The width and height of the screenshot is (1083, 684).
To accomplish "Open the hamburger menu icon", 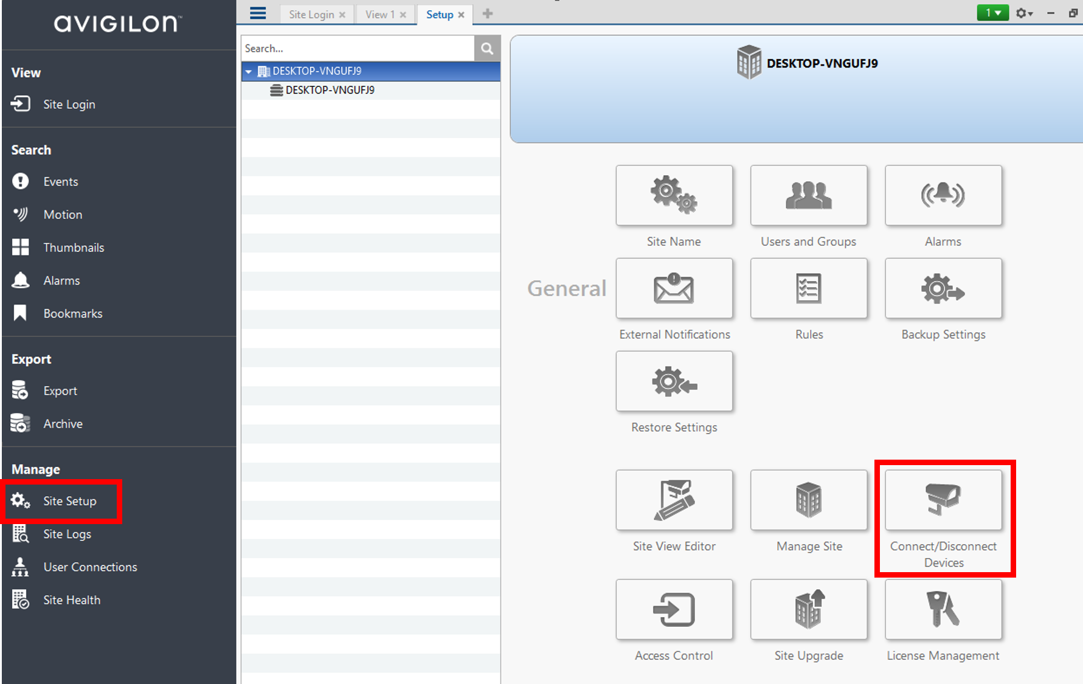I will [x=258, y=13].
